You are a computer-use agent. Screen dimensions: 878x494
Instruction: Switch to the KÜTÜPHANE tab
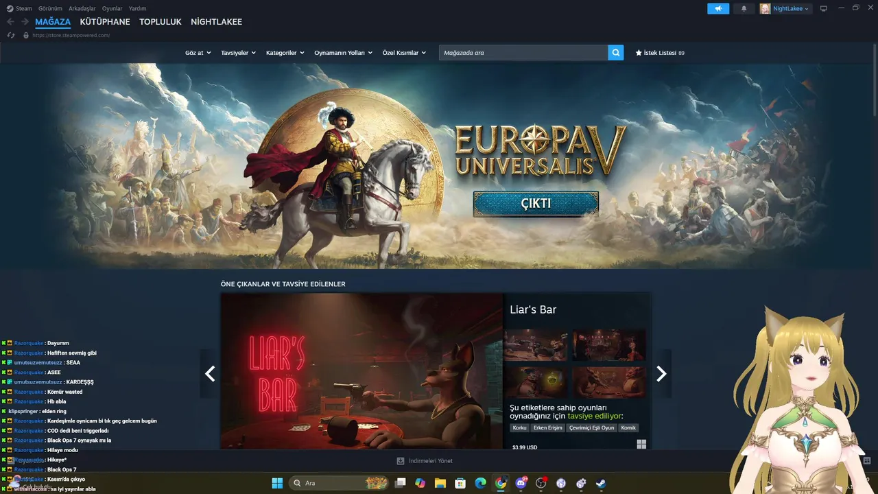105,22
